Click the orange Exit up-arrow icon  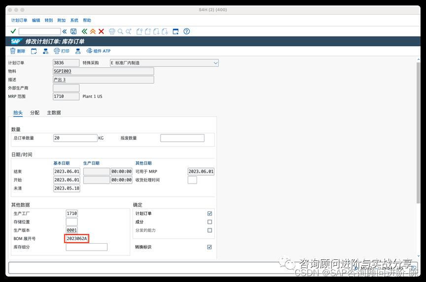tap(93, 31)
